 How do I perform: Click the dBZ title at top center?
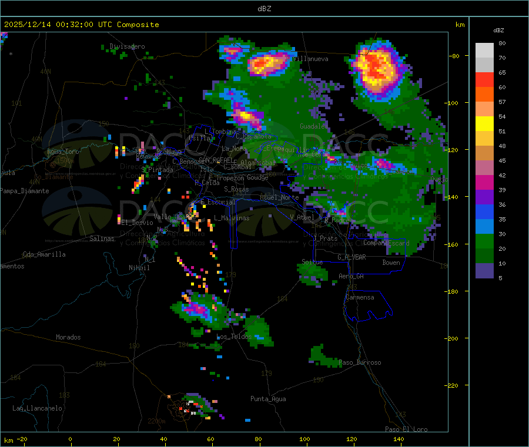click(264, 9)
